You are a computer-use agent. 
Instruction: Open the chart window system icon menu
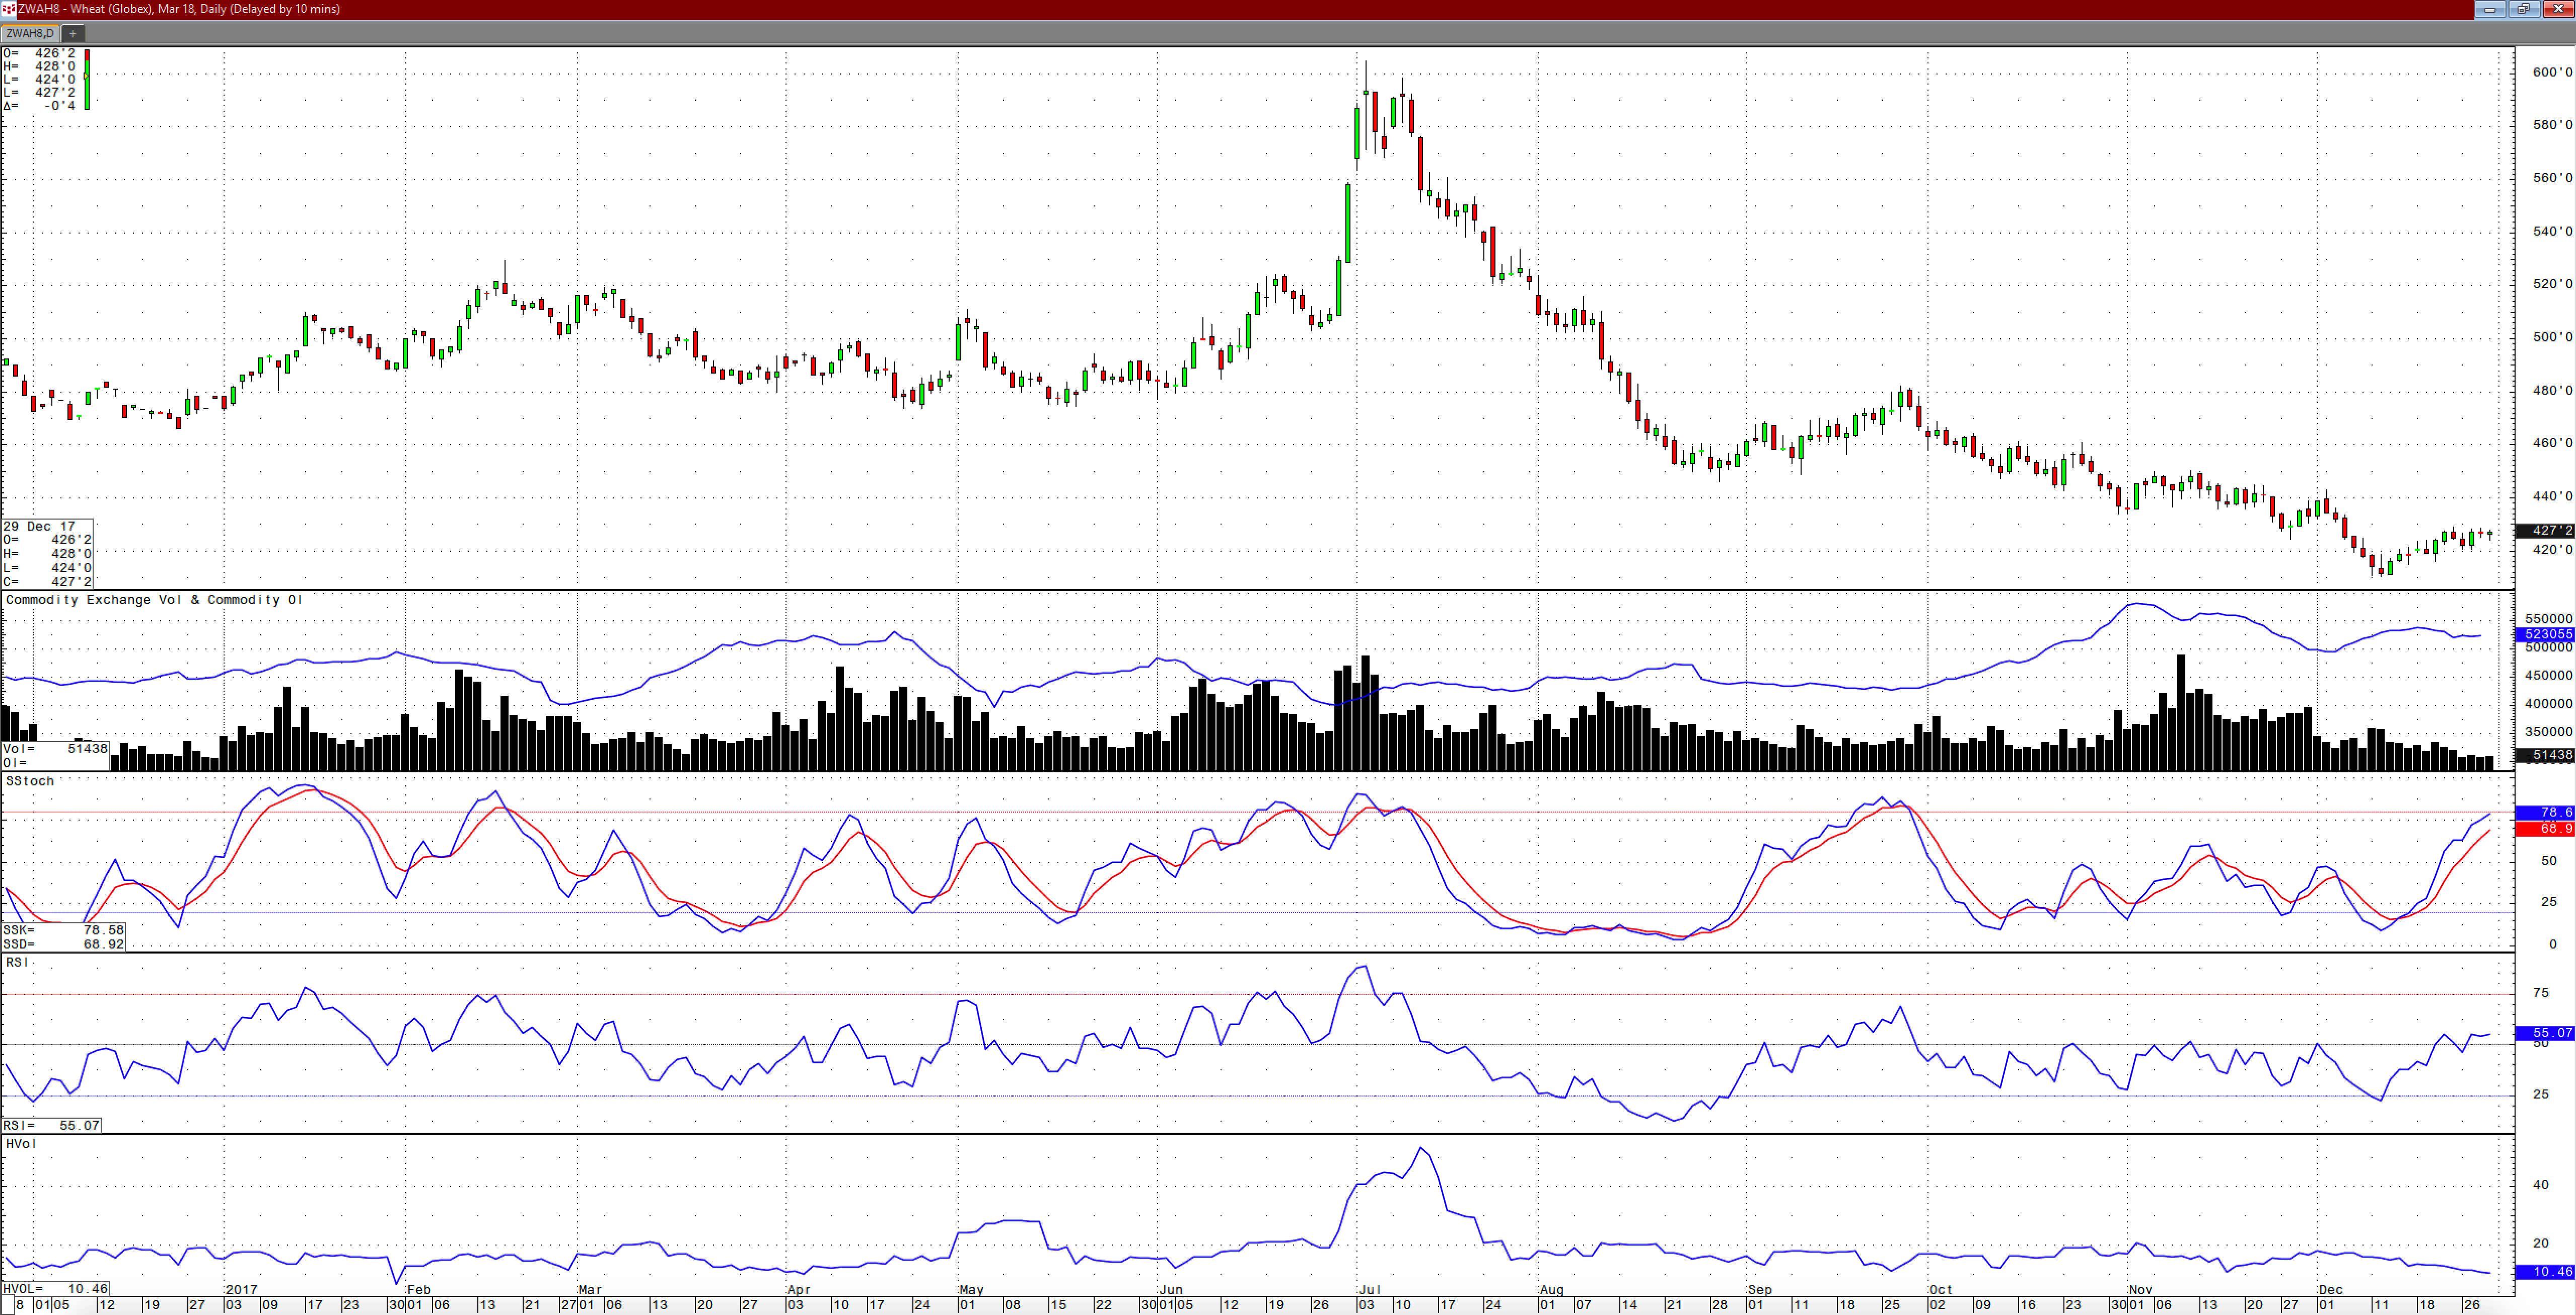pyautogui.click(x=8, y=9)
